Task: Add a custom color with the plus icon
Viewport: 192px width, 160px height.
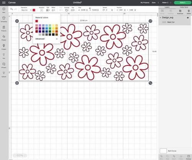Action: (x=57, y=39)
